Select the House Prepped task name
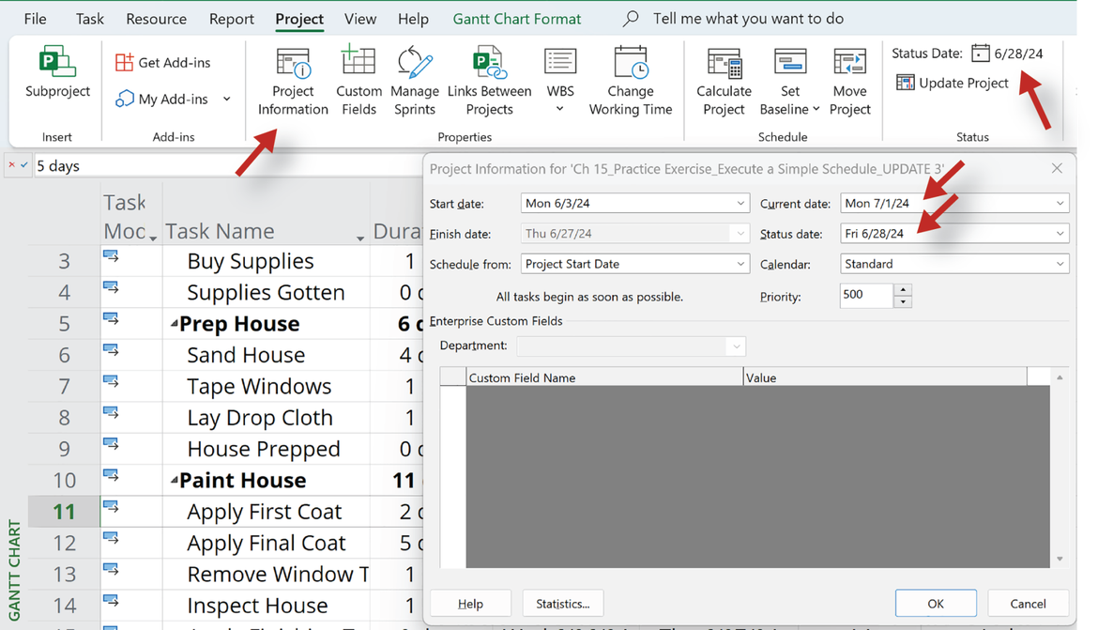This screenshot has height=630, width=1098. coord(264,449)
